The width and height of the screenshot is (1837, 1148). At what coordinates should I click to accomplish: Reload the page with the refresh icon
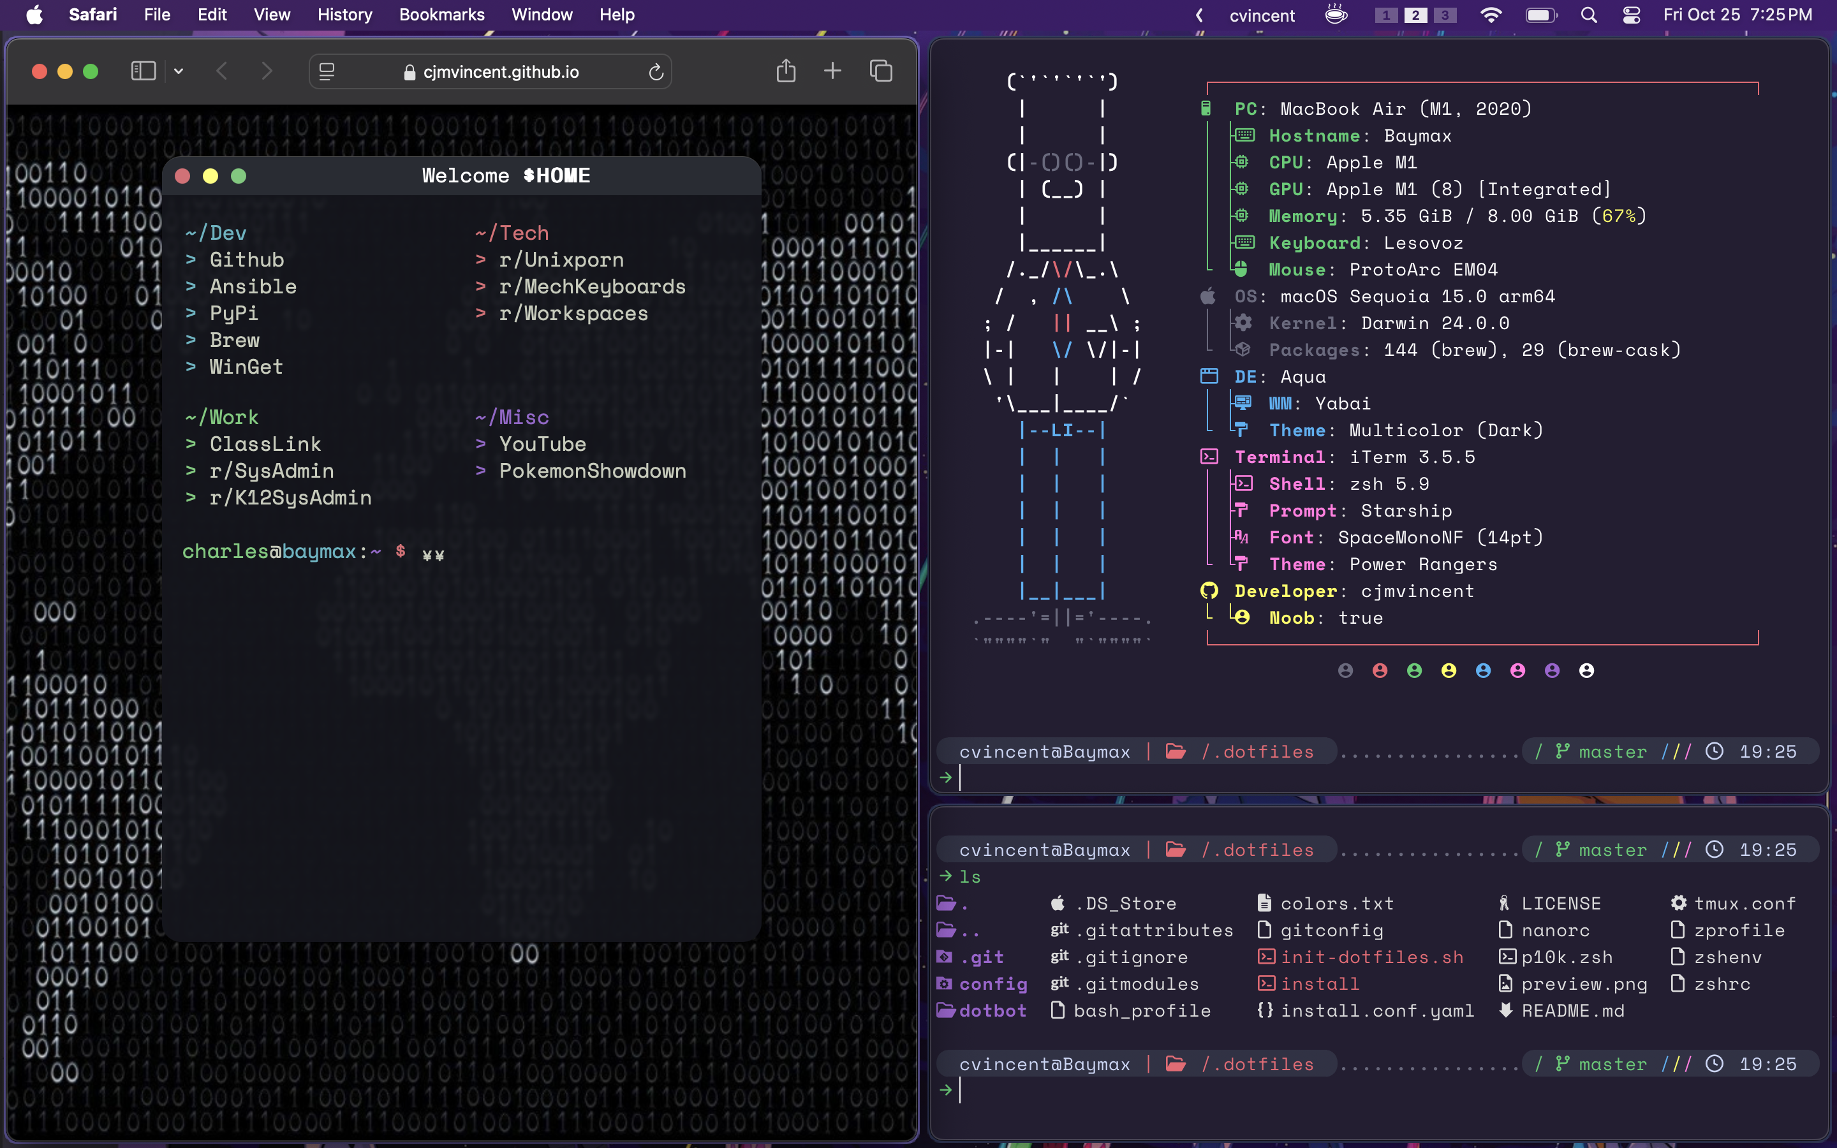coord(656,72)
